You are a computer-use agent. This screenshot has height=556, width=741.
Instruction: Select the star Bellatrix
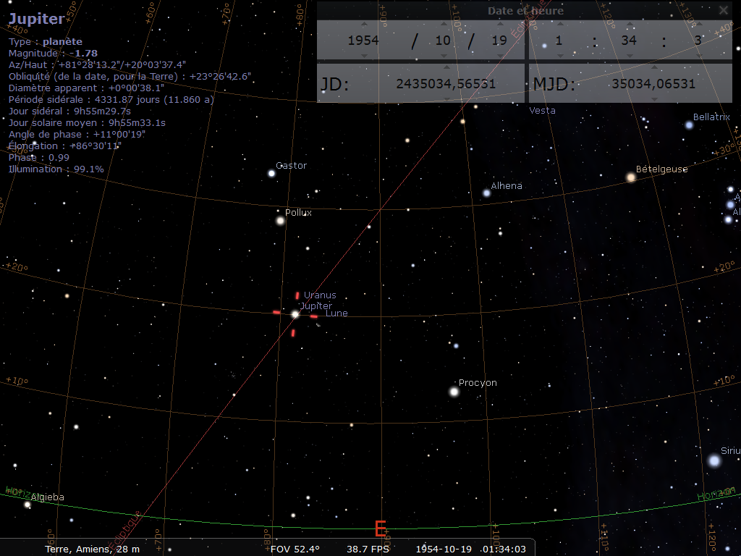690,125
